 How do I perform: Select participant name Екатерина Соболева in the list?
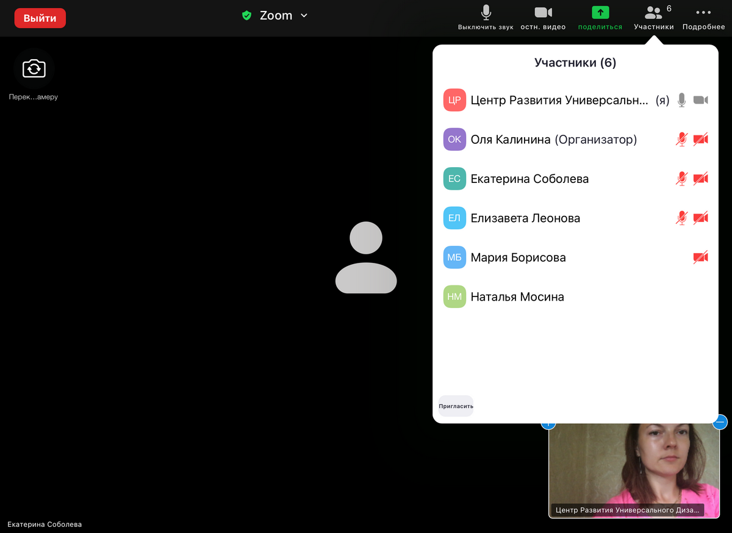[529, 179]
